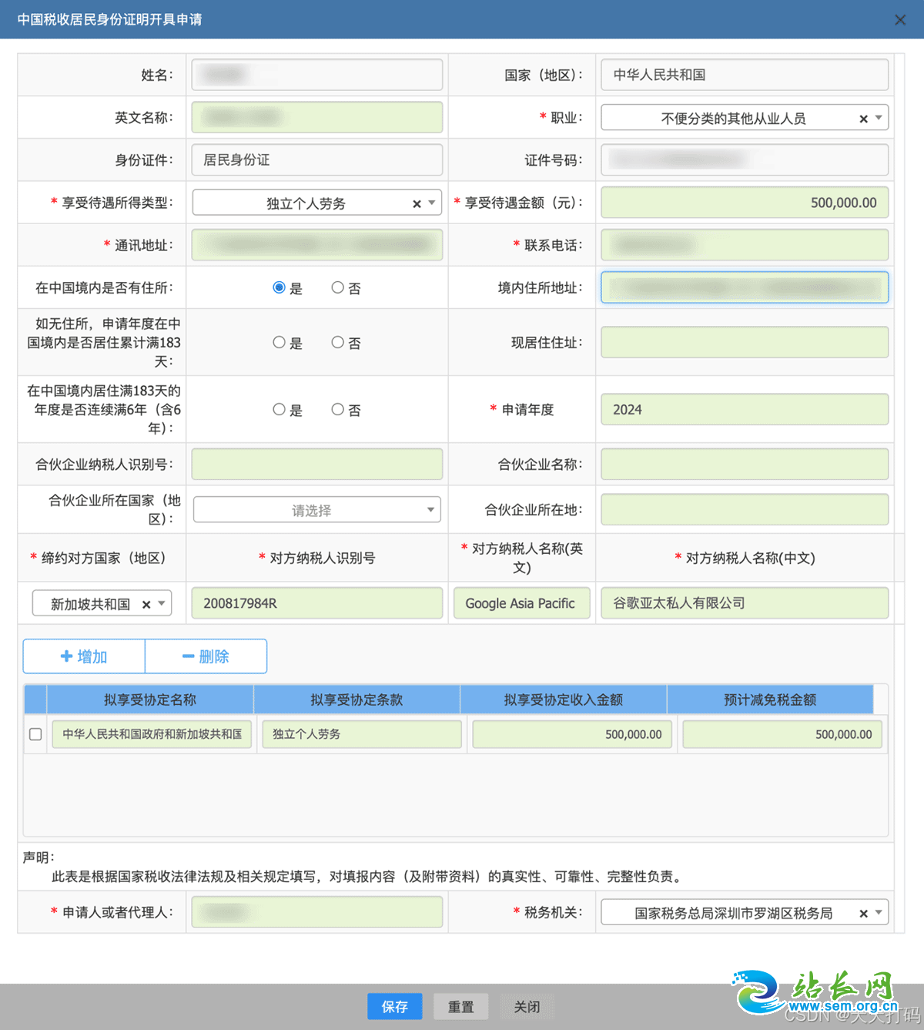This screenshot has height=1030, width=924.
Task: Edit 对方纳税人识别号 field 200817984R
Action: click(x=317, y=603)
